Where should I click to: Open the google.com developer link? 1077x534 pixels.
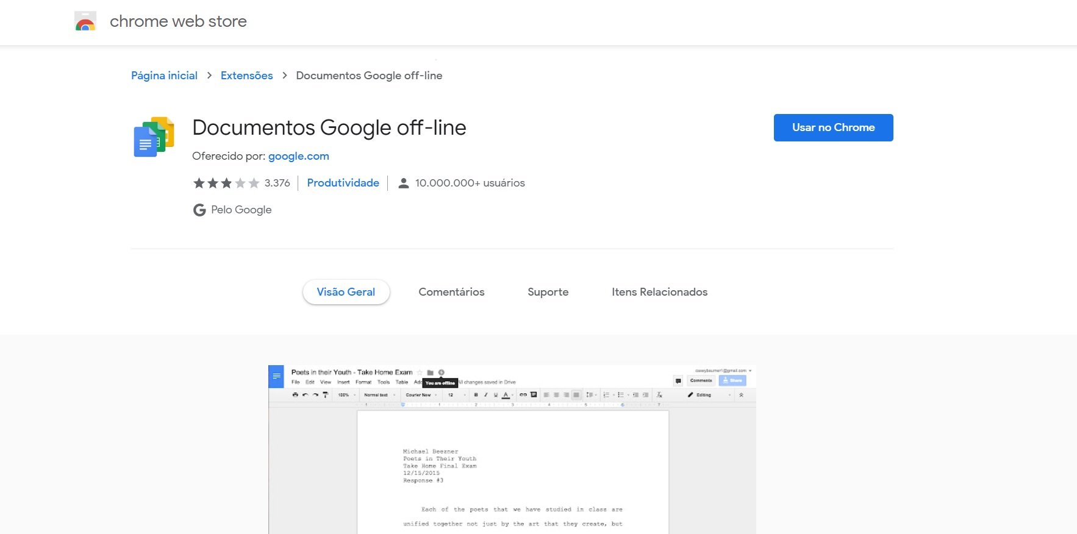click(x=299, y=156)
